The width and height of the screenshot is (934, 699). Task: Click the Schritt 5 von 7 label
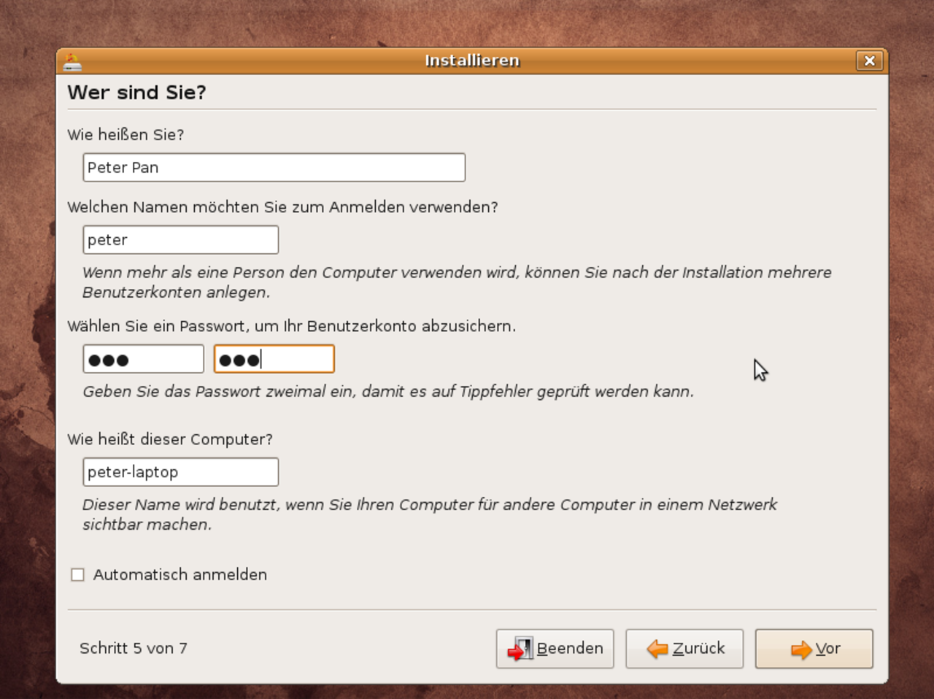click(x=134, y=648)
